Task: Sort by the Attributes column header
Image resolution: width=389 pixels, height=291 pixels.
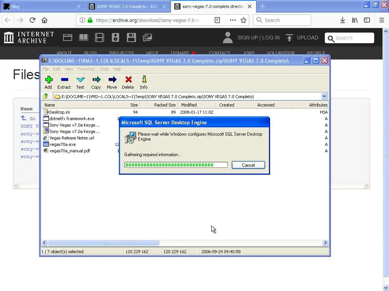Action: point(310,105)
